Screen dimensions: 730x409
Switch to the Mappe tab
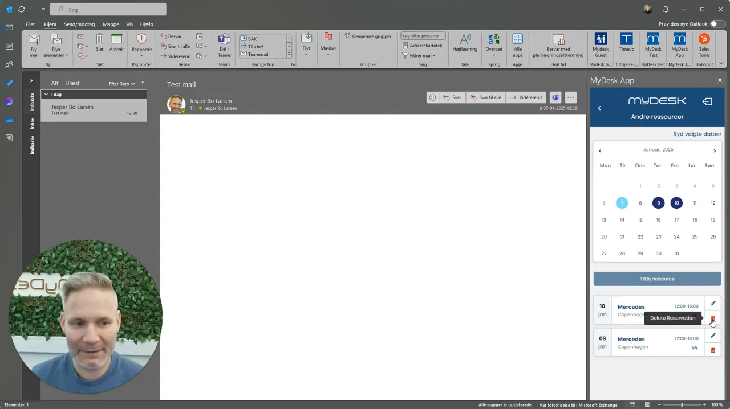click(x=111, y=24)
